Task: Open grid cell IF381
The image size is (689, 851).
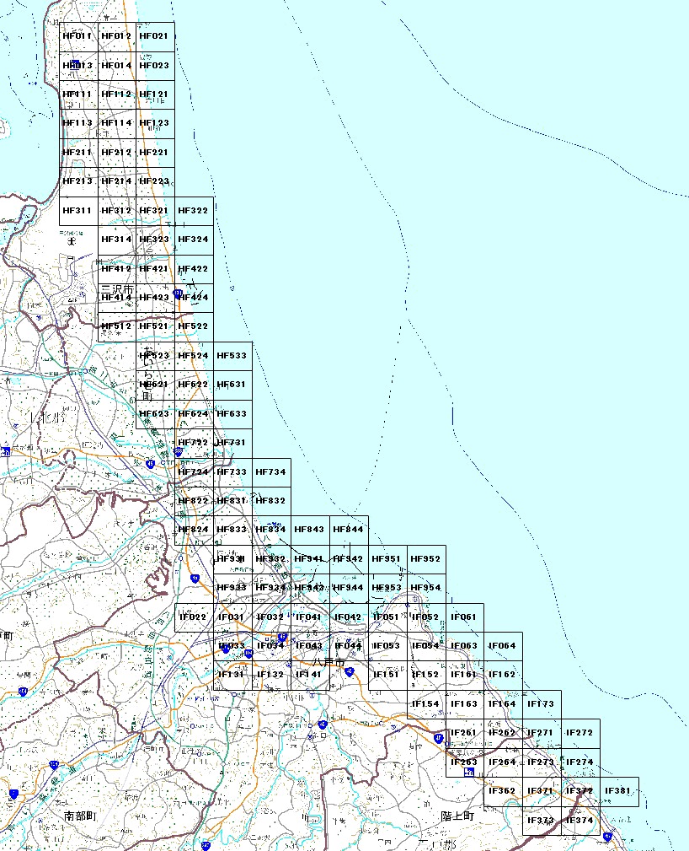Action: pos(619,791)
